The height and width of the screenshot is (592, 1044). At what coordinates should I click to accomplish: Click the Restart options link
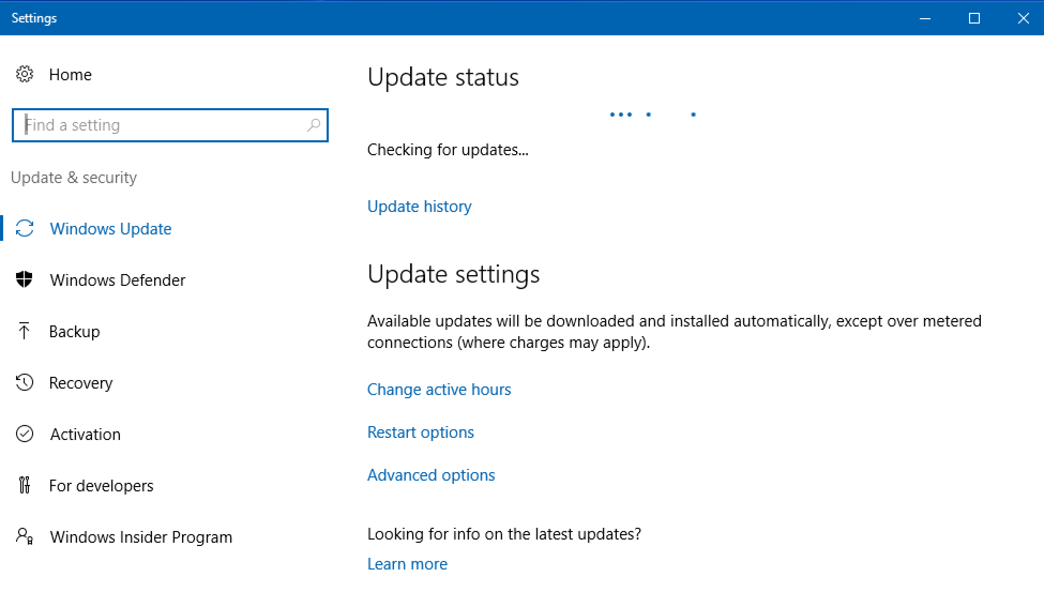point(420,432)
